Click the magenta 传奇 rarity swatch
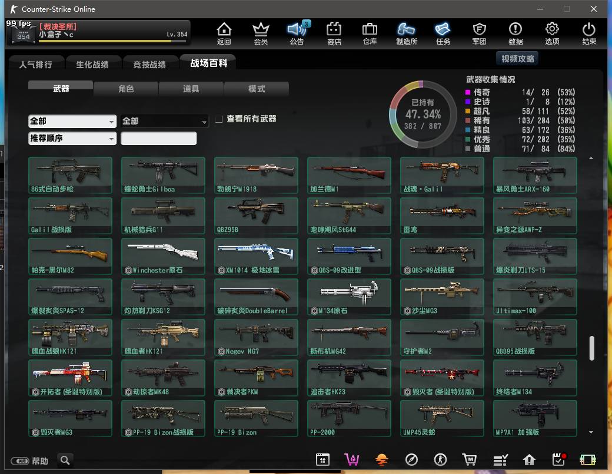Image resolution: width=612 pixels, height=474 pixels. pos(468,92)
